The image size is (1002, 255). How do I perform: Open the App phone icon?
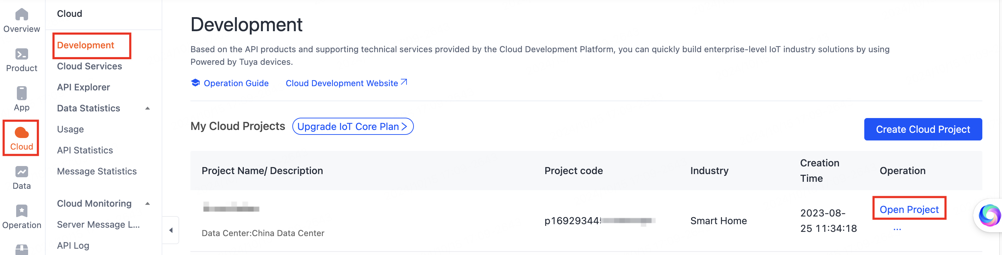(x=22, y=93)
